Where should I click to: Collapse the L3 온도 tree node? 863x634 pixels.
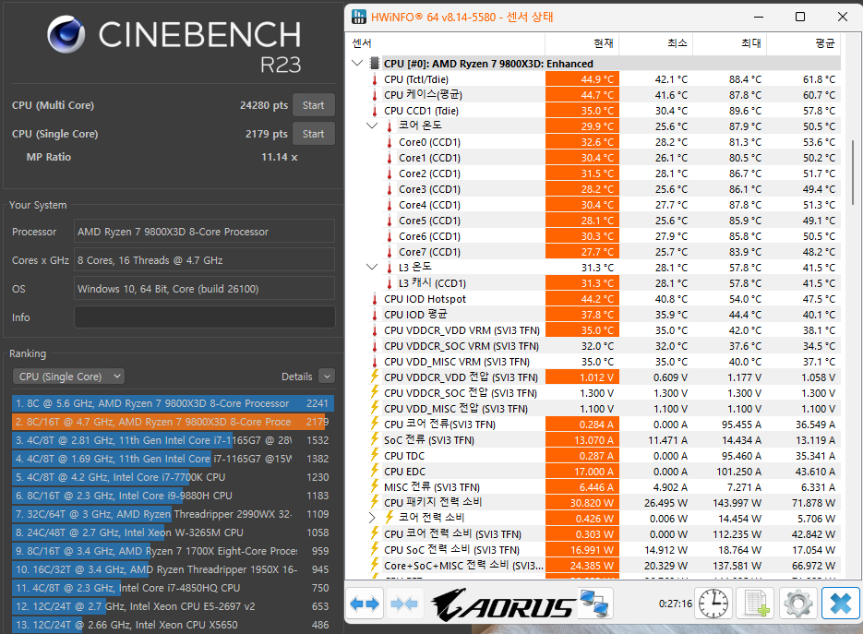[x=372, y=267]
